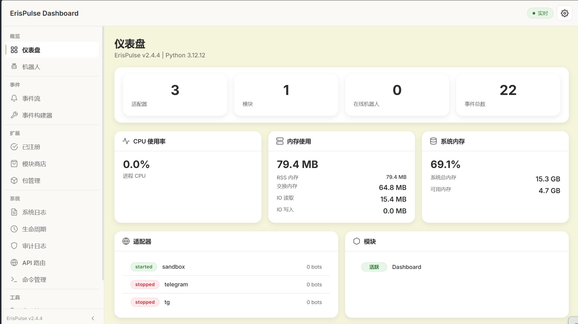The width and height of the screenshot is (578, 324).
Task: Open the 审计日志 page
Action: [52, 246]
